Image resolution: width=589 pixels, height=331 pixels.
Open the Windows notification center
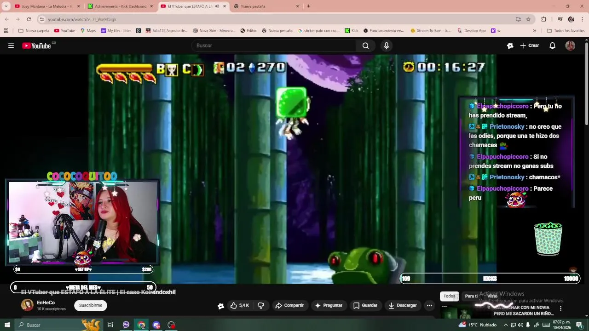coord(580,325)
